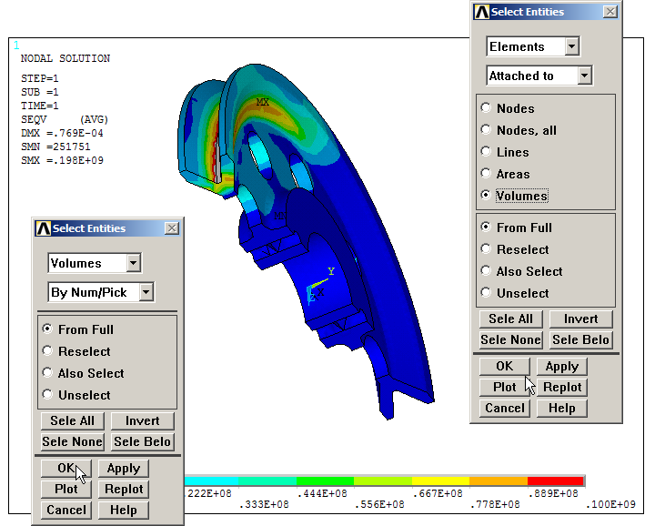
Task: Choose Reselect in the right dialog
Action: click(x=486, y=249)
